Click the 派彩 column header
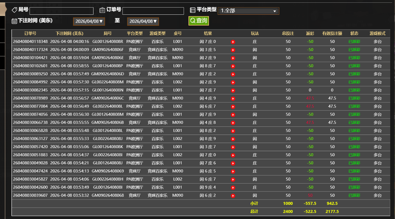The height and width of the screenshot is (219, 395). click(310, 34)
